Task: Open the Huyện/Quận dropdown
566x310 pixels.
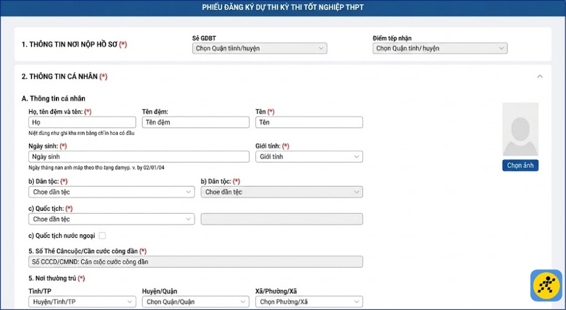Action: (195, 302)
